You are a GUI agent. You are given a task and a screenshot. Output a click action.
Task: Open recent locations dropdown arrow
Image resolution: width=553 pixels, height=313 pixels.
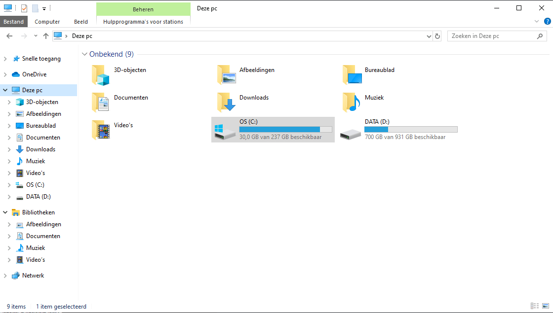pyautogui.click(x=36, y=36)
